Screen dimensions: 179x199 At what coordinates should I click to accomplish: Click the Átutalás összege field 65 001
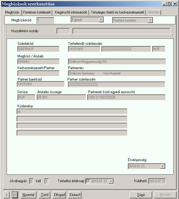point(61,97)
